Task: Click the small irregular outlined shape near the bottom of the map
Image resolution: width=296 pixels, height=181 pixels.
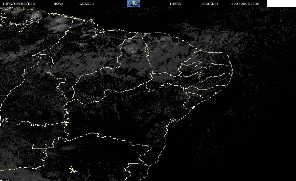Action: click(x=73, y=170)
